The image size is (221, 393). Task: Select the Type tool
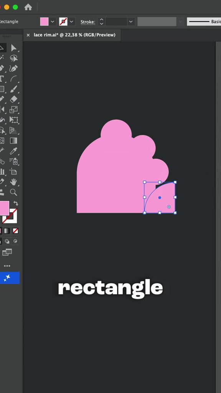[x=2, y=79]
